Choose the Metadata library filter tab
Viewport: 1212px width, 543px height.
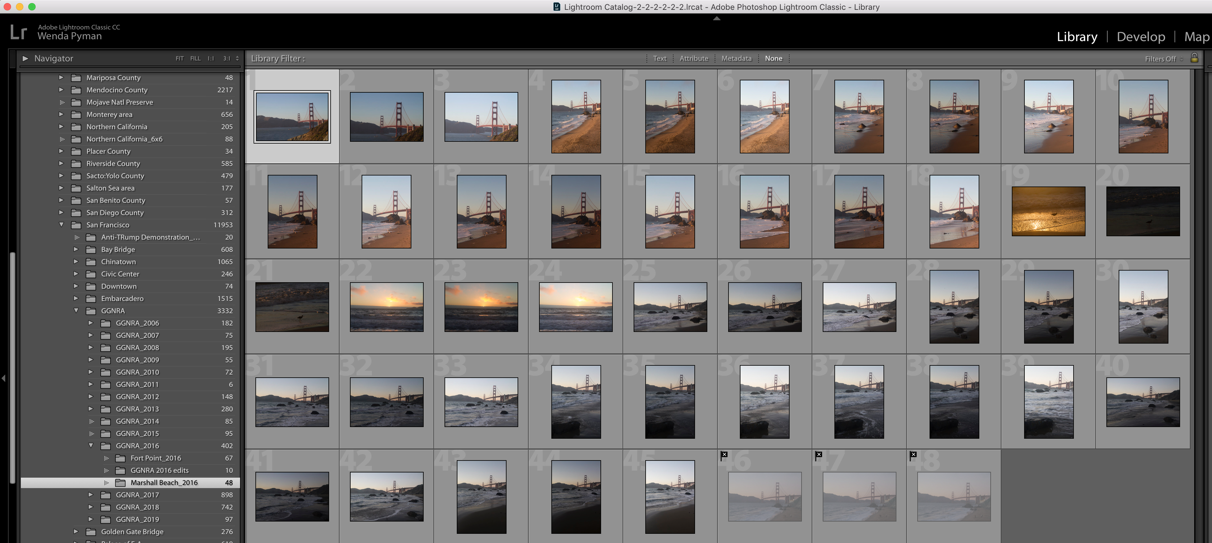click(736, 58)
